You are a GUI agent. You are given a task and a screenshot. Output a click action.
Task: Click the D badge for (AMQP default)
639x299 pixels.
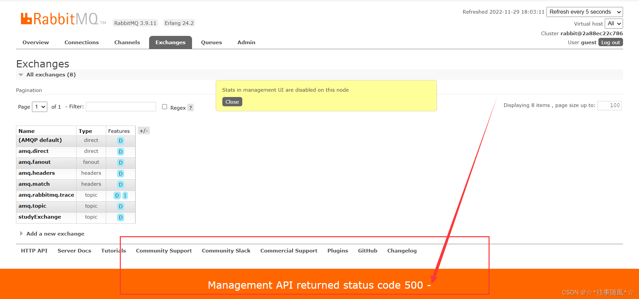[120, 141]
